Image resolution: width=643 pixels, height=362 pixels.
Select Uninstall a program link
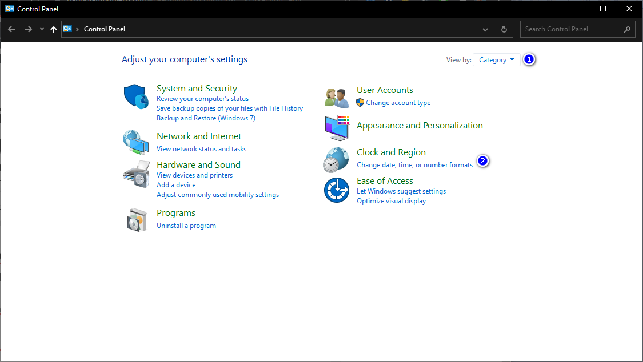(186, 226)
